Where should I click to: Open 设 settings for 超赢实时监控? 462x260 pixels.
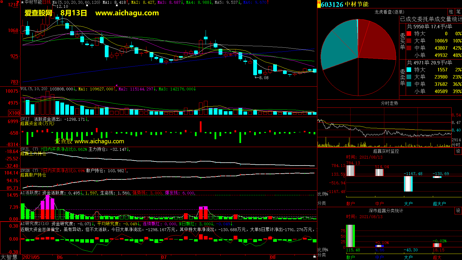pos(458,151)
